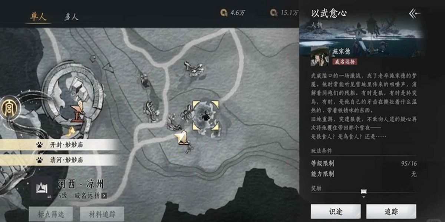Viewport: 445px width, 222px height.
Task: Switch to the 单人 tab
Action: point(38,17)
